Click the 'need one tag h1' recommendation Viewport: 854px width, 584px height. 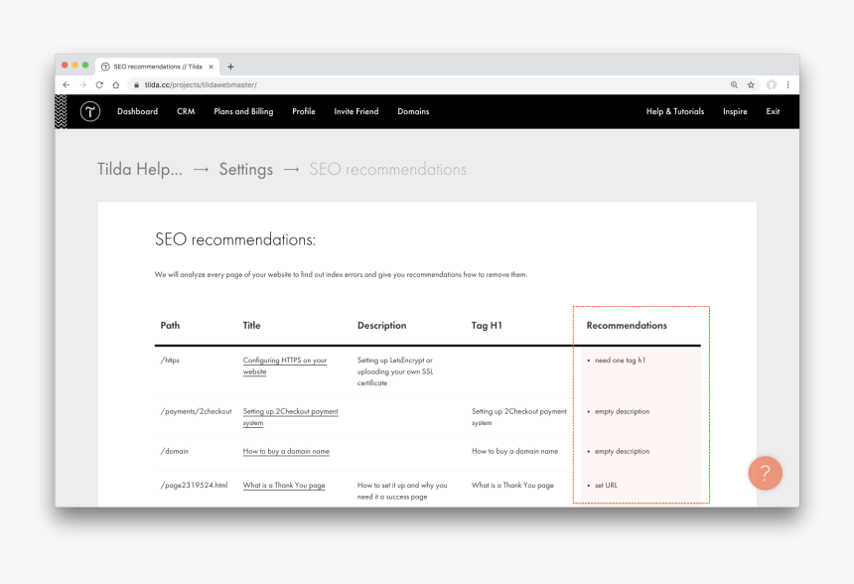(x=620, y=361)
